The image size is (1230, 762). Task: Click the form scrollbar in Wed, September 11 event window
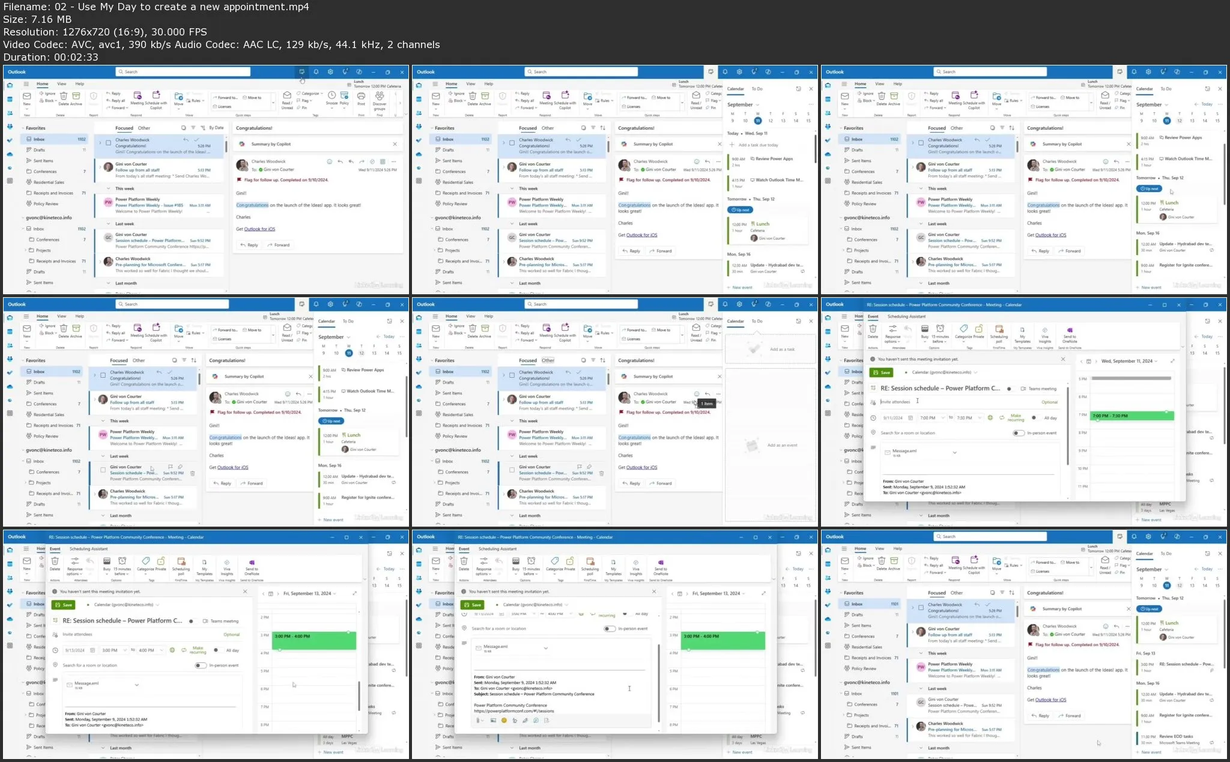click(1067, 425)
